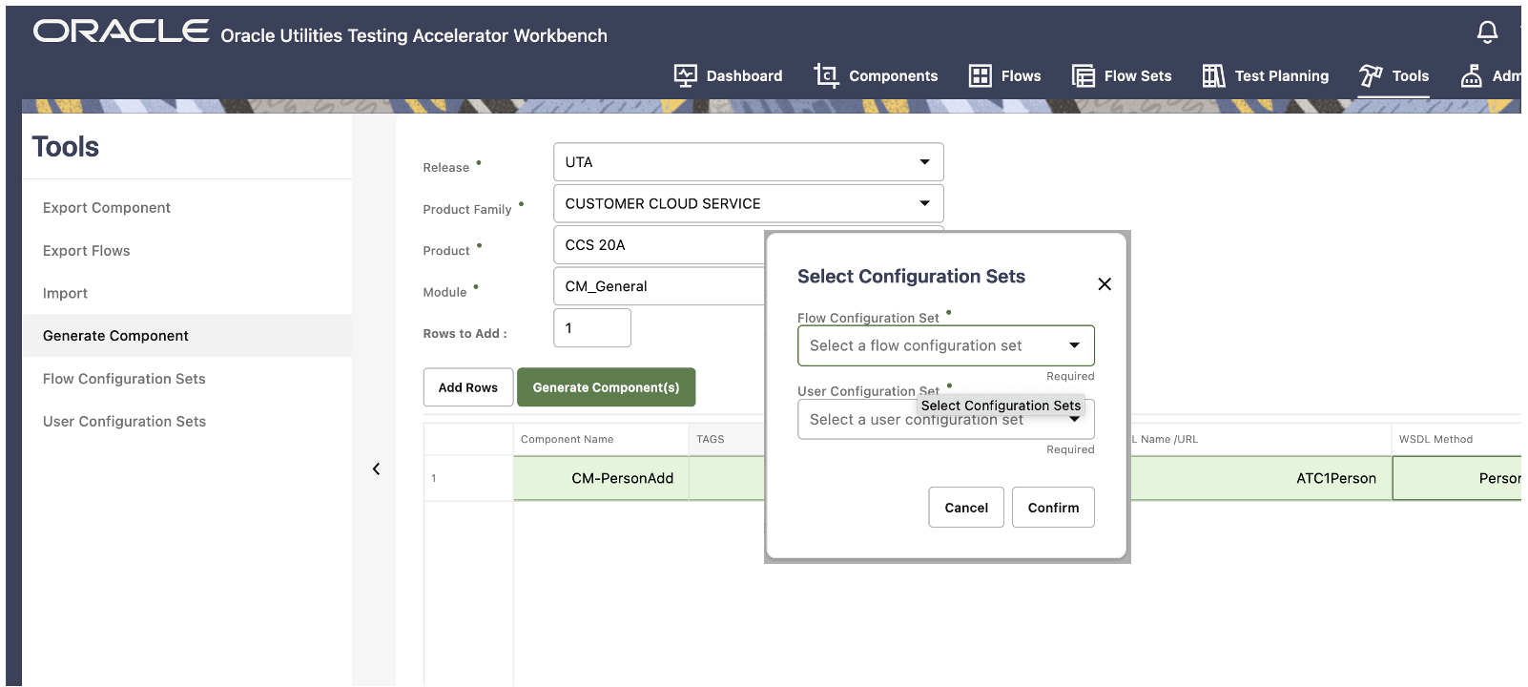Click the empty TAGS cell in row 1
The image size is (1528, 687).
click(x=727, y=478)
